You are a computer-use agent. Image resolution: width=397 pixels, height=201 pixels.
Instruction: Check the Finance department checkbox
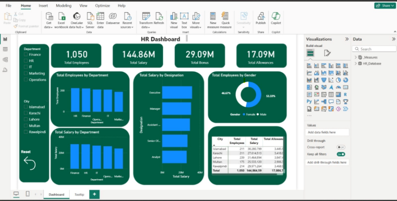tap(26, 54)
